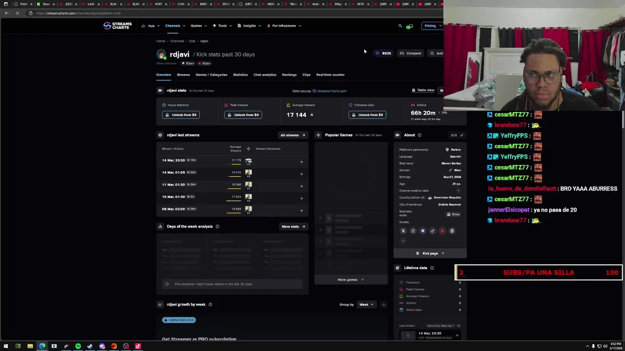Click the Edit button in About

[457, 135]
